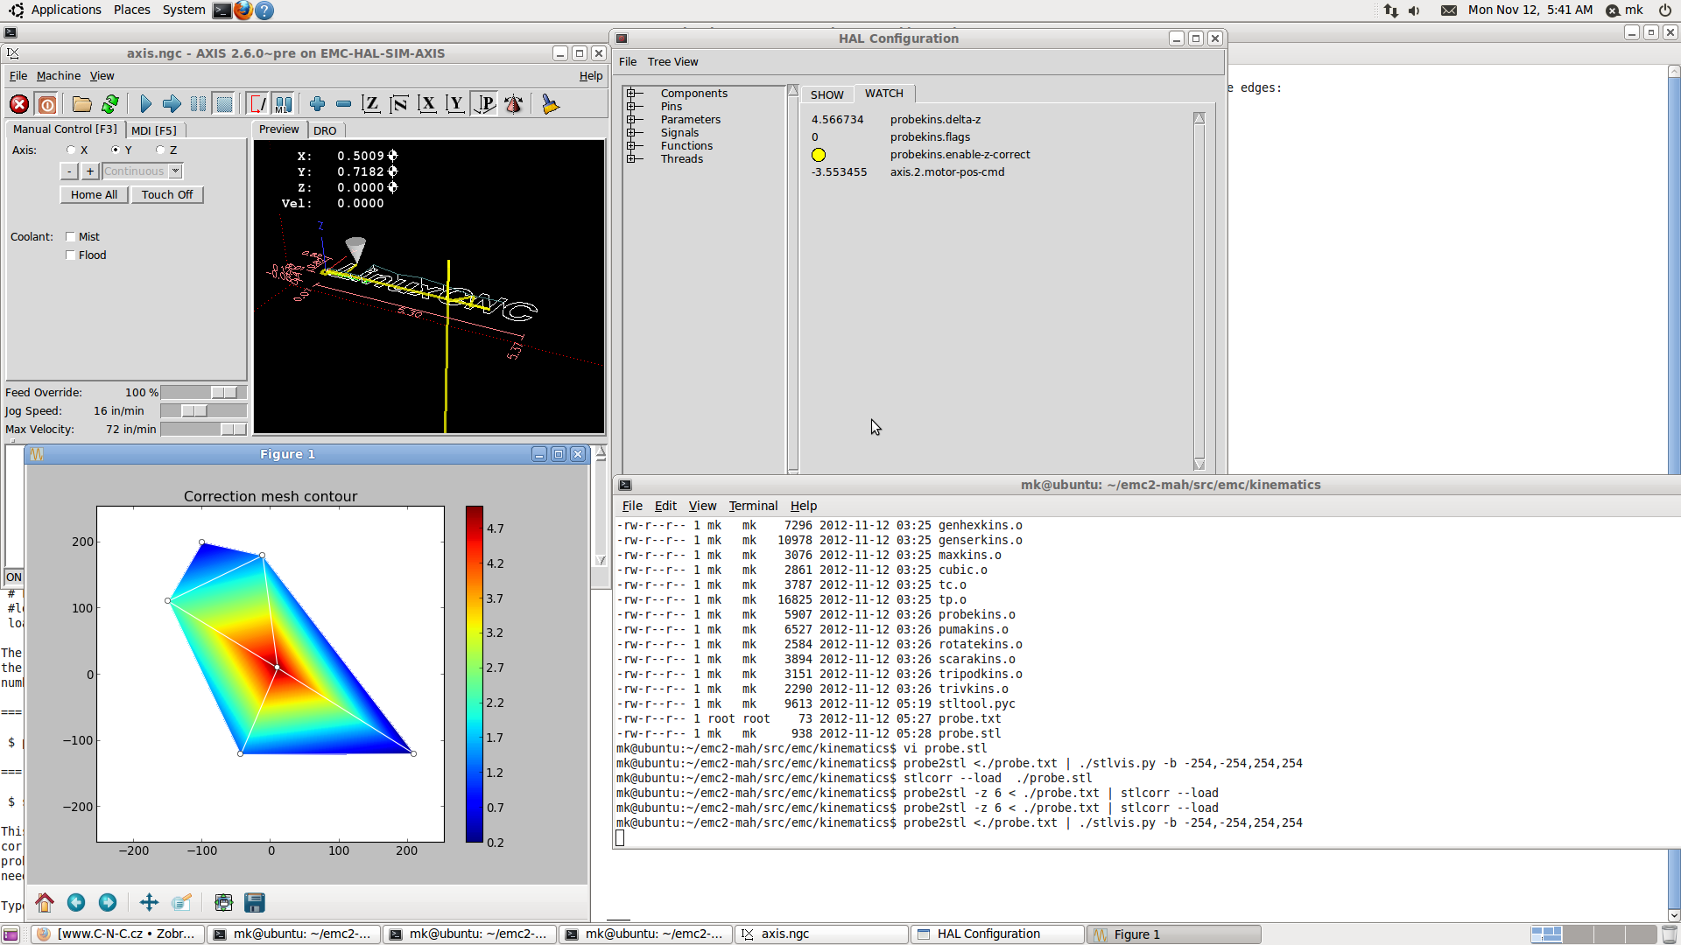Image resolution: width=1681 pixels, height=945 pixels.
Task: Click the perspective P view icon
Action: click(x=485, y=104)
